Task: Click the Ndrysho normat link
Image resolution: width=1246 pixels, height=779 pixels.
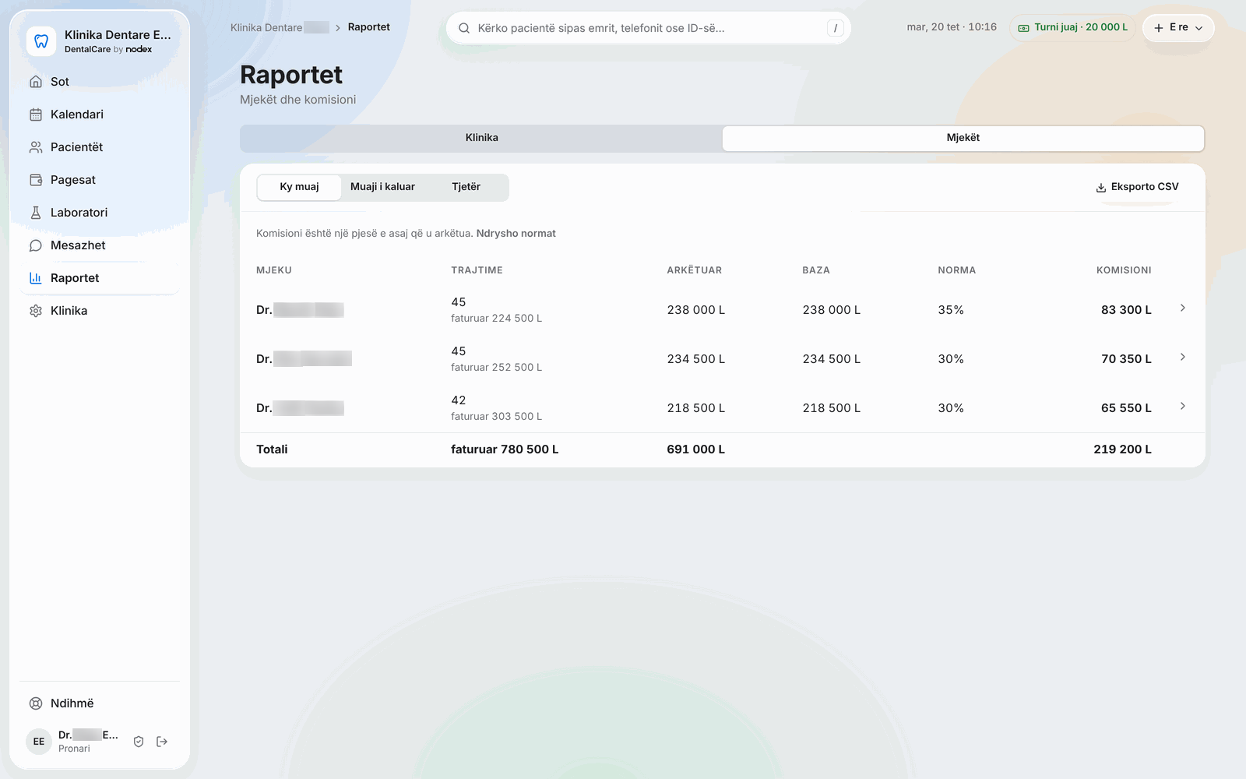Action: click(516, 234)
